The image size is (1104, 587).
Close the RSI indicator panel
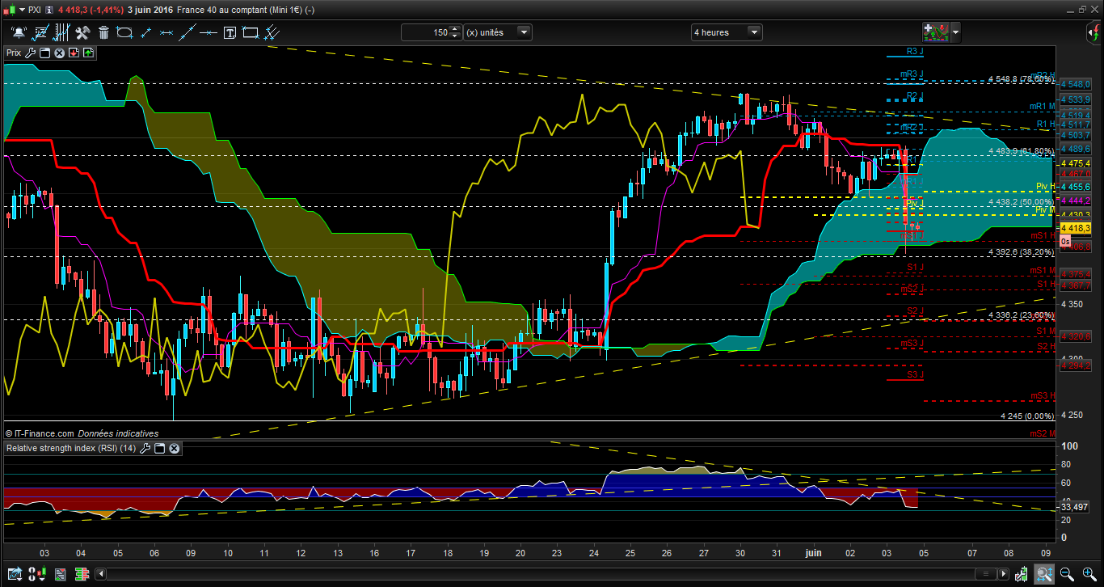click(174, 448)
